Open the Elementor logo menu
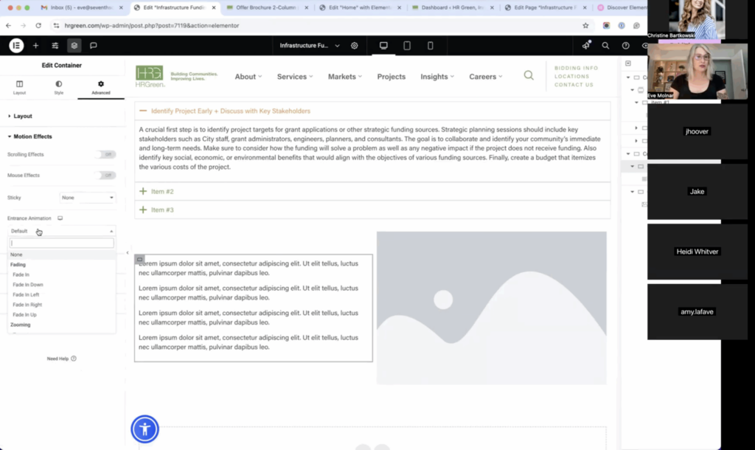 pos(16,45)
